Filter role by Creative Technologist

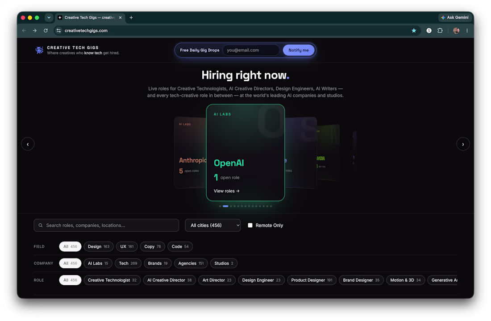pyautogui.click(x=112, y=280)
